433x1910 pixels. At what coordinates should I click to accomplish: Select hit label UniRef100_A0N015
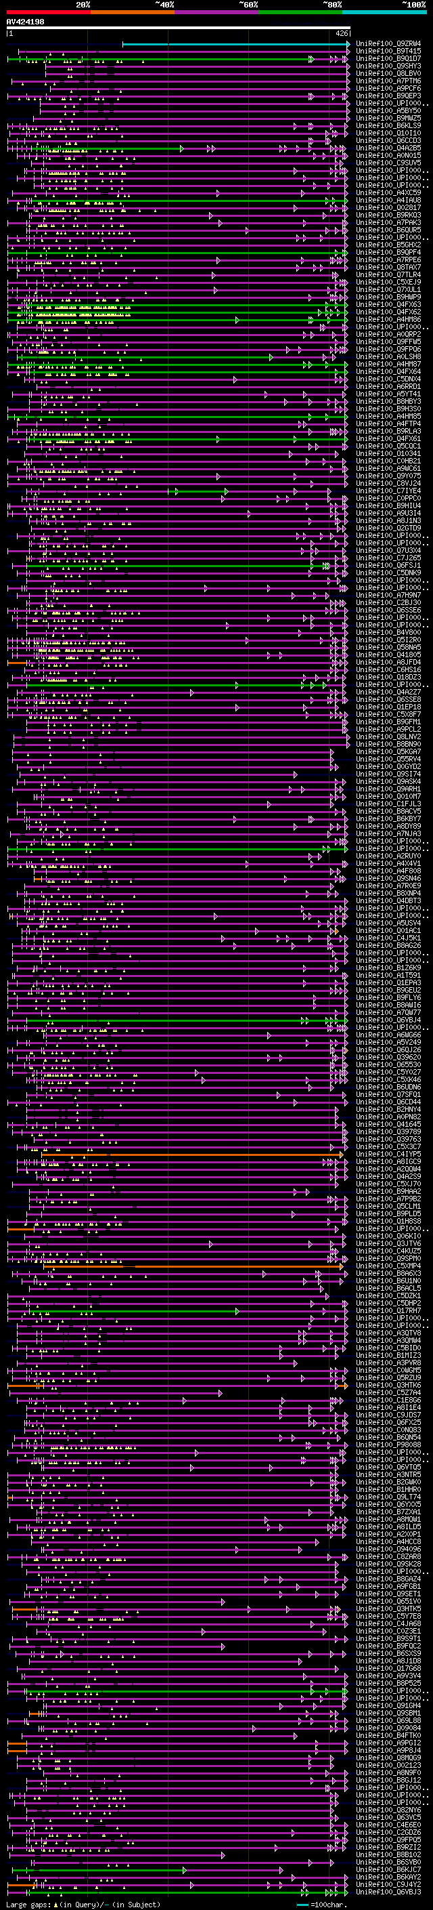388,156
